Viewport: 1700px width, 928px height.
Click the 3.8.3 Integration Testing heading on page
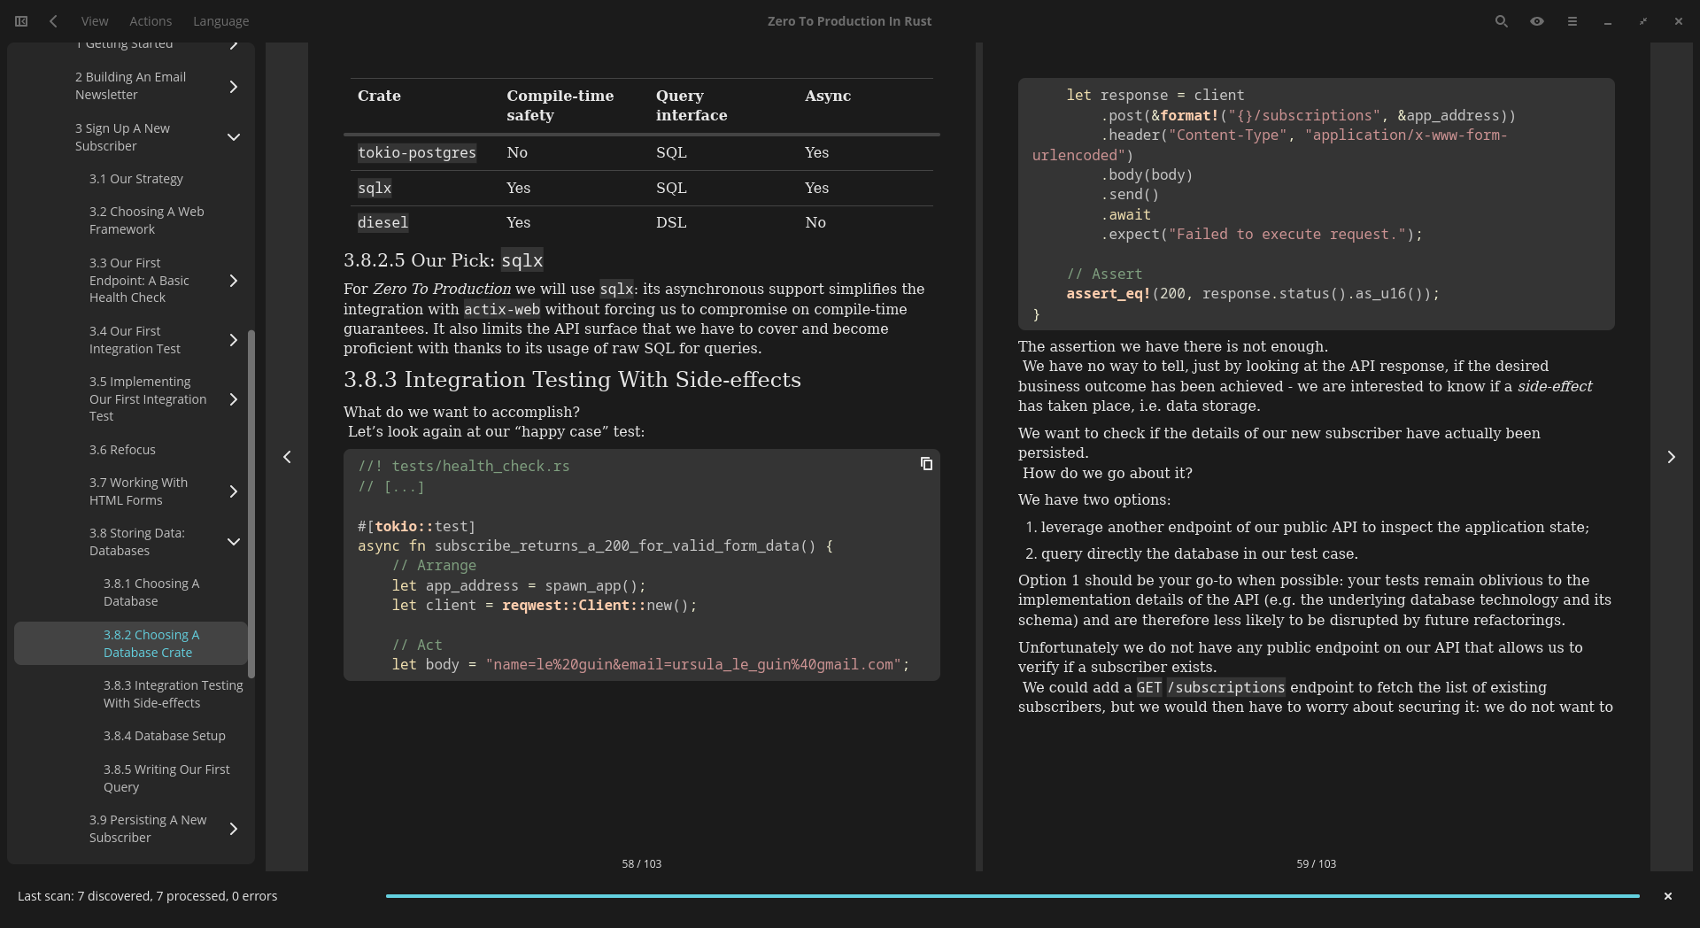click(x=572, y=380)
